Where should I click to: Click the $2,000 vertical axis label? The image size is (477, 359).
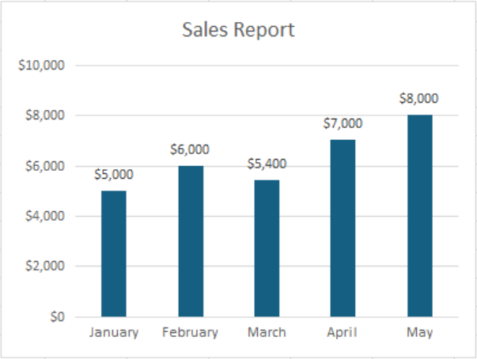[x=44, y=266]
